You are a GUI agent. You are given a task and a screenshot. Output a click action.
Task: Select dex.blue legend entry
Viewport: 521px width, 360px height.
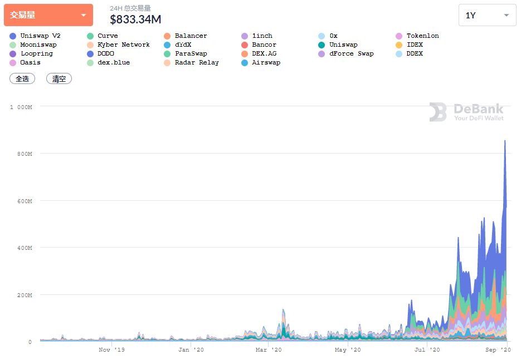[108, 63]
